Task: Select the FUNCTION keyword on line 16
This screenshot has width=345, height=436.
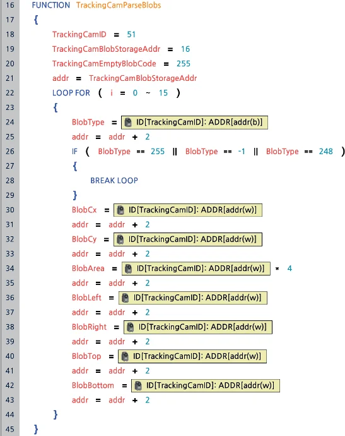Action: (51, 5)
